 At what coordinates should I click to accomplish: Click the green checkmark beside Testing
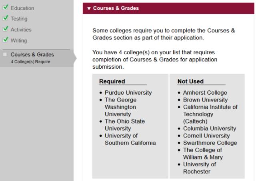pos(5,18)
